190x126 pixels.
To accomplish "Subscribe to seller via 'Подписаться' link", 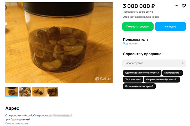I will 131,43.
